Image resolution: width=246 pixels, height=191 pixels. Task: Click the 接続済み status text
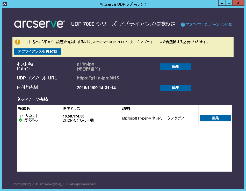[x=31, y=120]
